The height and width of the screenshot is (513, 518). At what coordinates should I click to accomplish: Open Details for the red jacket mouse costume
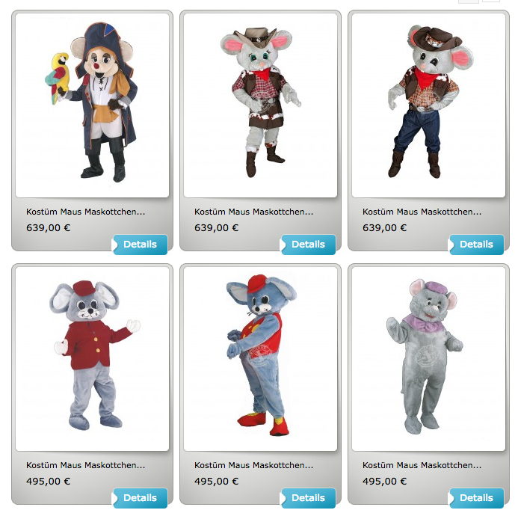[140, 498]
